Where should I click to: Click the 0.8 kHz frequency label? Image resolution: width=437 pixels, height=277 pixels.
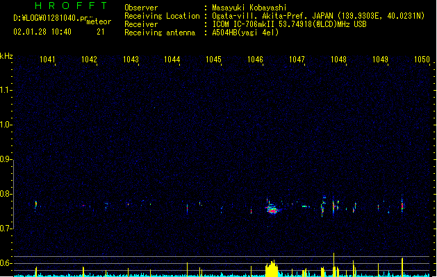pos(6,194)
